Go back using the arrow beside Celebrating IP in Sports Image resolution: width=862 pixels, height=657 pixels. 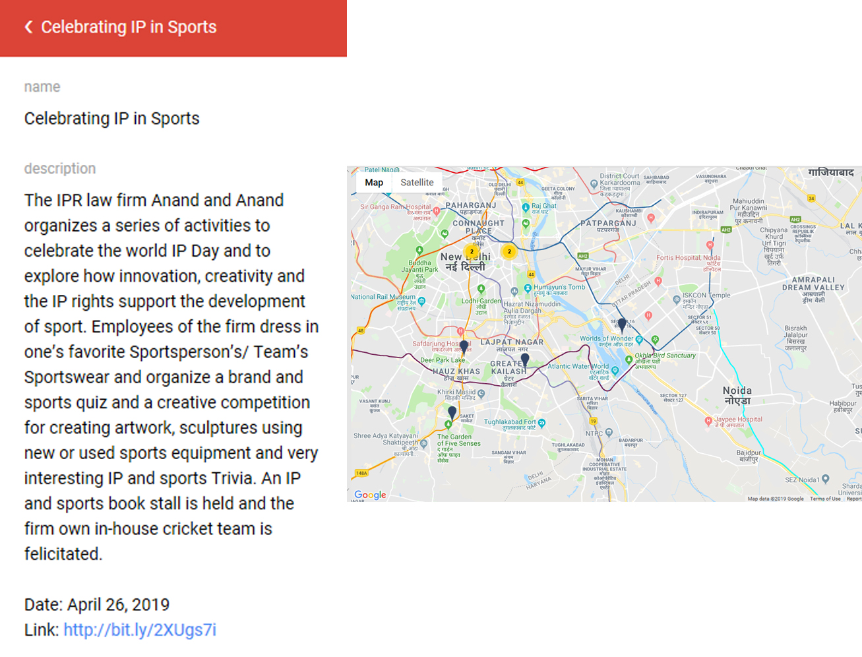coord(28,27)
